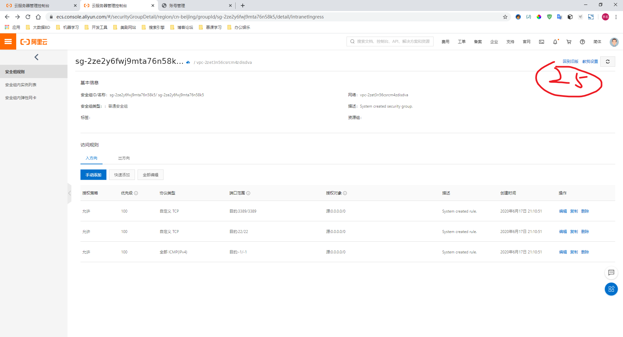Open the notifications bell
Screen dimensions: 623x337
[555, 42]
